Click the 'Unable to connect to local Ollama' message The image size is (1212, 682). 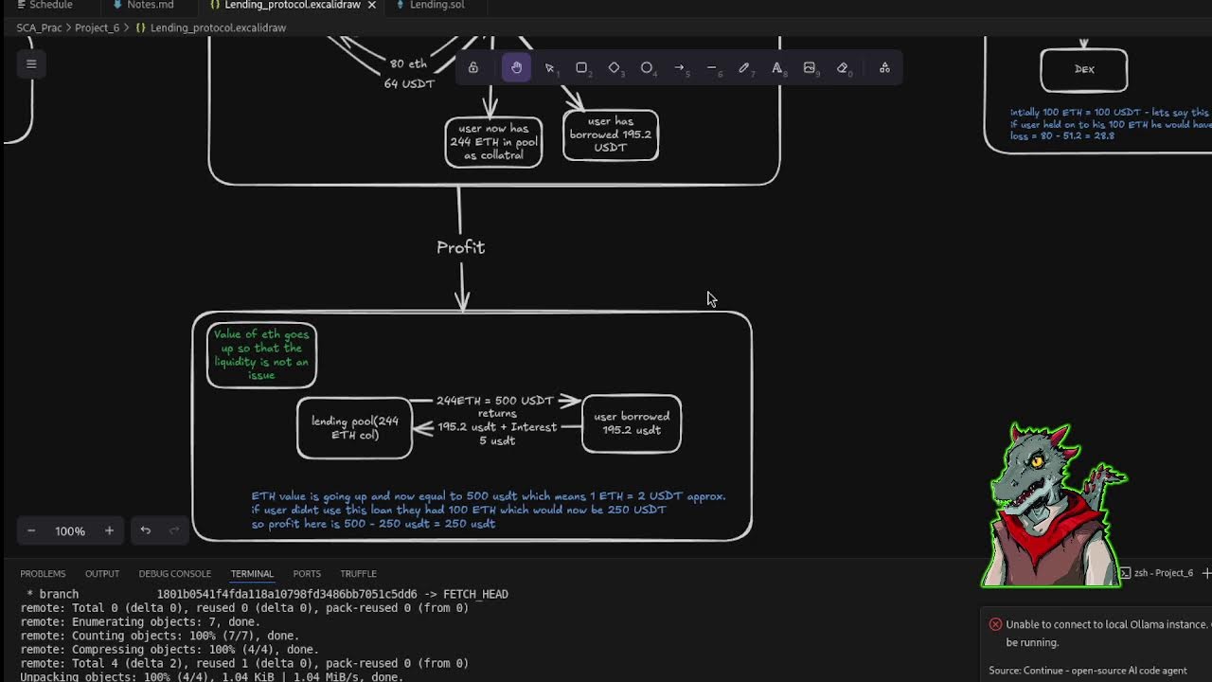click(x=1108, y=633)
